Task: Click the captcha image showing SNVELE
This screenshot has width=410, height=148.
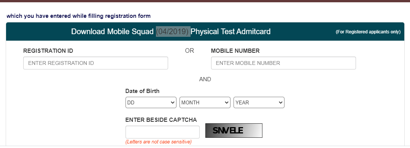Action: [x=234, y=131]
